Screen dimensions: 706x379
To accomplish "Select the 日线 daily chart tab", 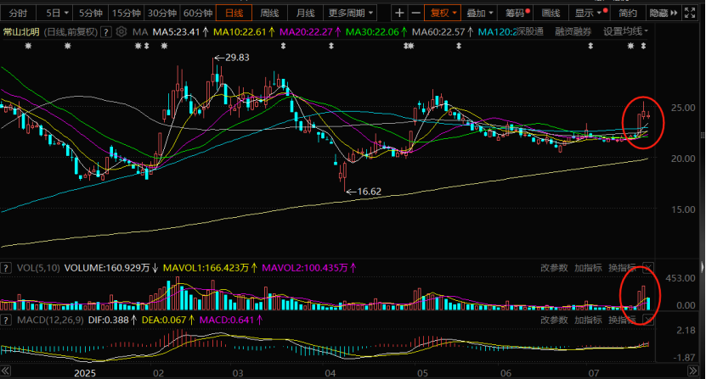I will point(234,13).
